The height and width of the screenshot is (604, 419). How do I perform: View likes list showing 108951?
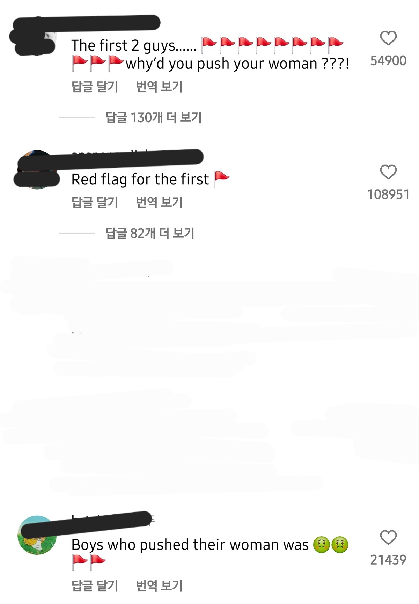click(x=388, y=194)
